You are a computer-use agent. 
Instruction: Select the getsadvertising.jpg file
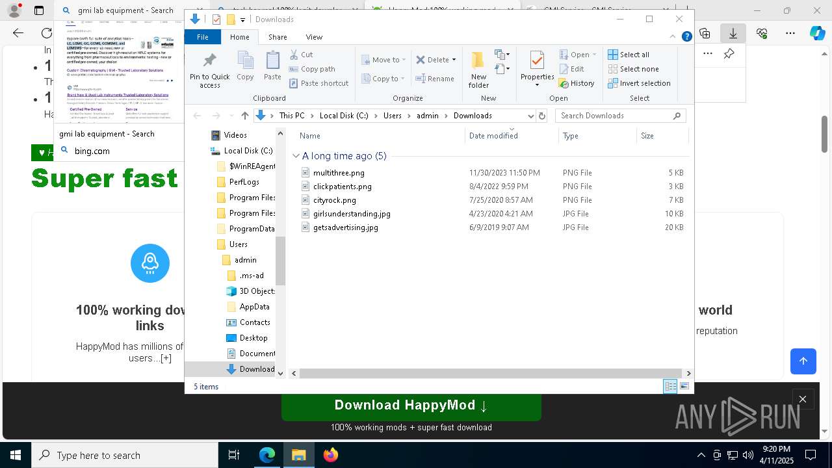tap(345, 227)
